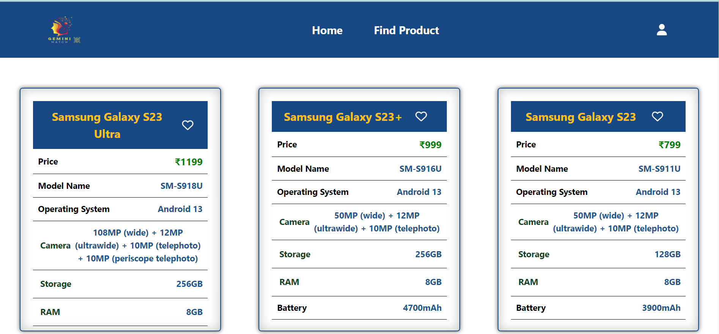Open Find Product in navigation bar
The height and width of the screenshot is (334, 719).
[406, 30]
